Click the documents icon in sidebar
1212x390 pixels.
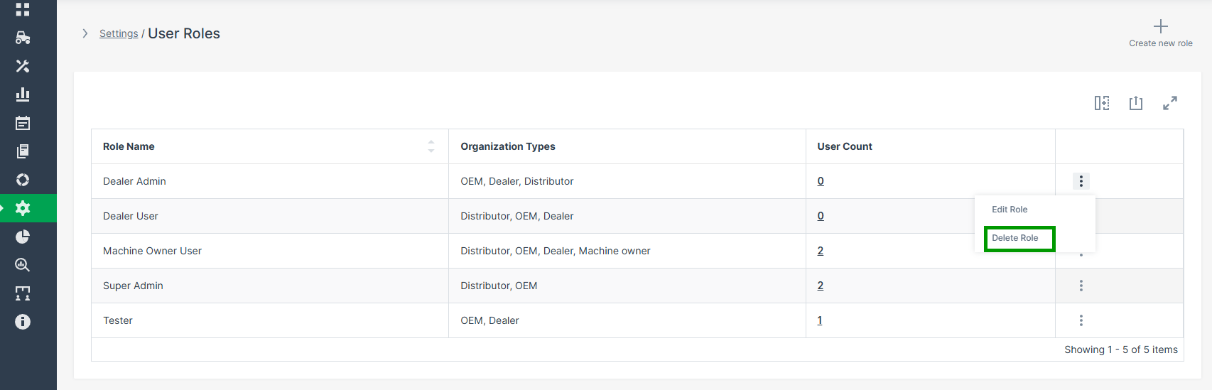point(23,151)
